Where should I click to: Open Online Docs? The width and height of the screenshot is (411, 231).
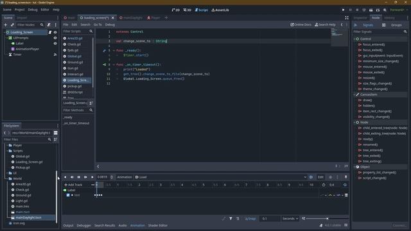301,24
